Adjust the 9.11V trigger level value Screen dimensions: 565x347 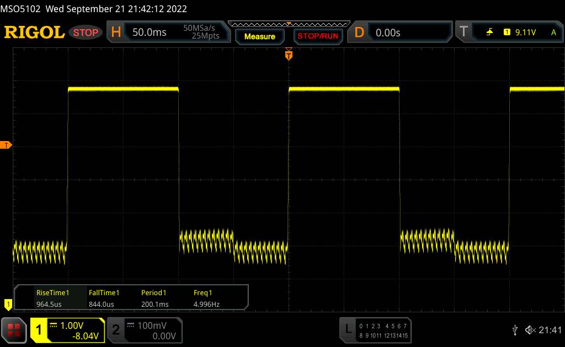pos(525,32)
